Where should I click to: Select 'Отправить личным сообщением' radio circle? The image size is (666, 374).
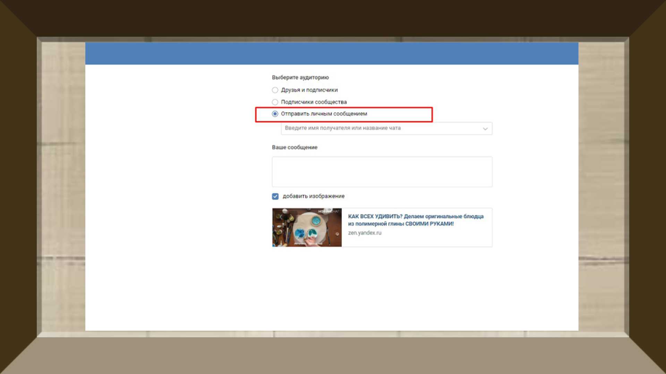275,114
